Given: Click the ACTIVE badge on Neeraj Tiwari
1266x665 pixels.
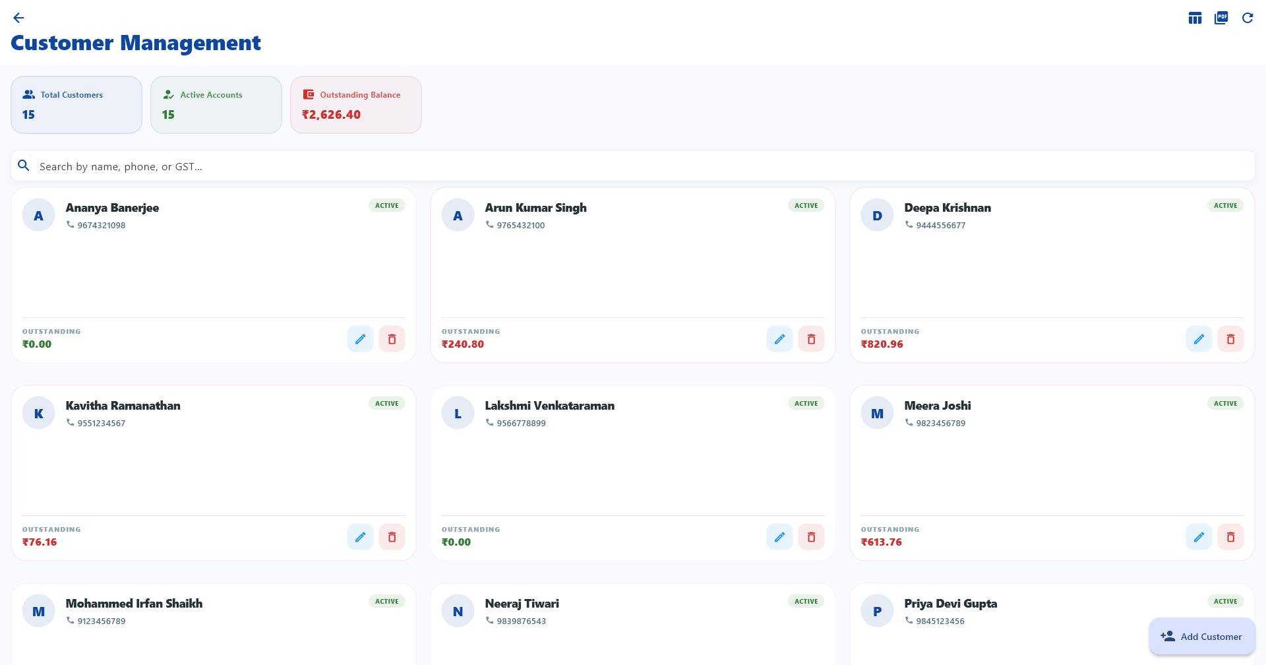Looking at the screenshot, I should 806,602.
